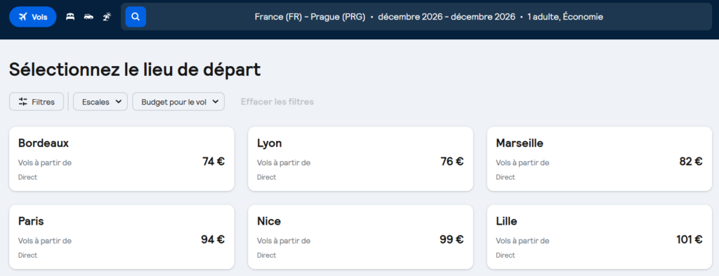
Task: Select Lille departure card at 101 €
Action: coord(600,237)
